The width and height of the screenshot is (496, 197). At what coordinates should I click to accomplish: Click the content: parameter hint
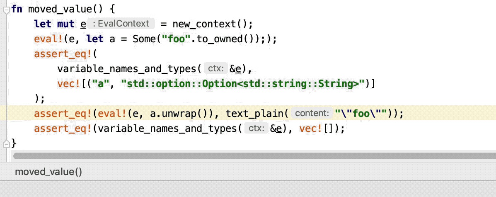(312, 113)
